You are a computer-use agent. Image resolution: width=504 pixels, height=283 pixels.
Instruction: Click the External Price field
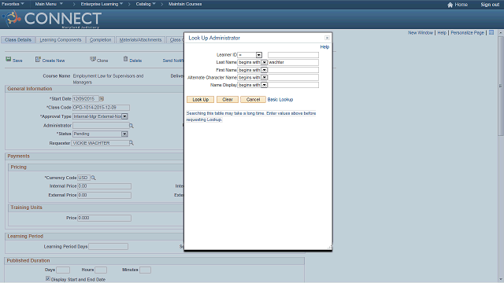pyautogui.click(x=104, y=195)
